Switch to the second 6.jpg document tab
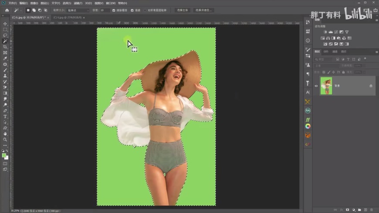379x213 pixels. tap(67, 17)
